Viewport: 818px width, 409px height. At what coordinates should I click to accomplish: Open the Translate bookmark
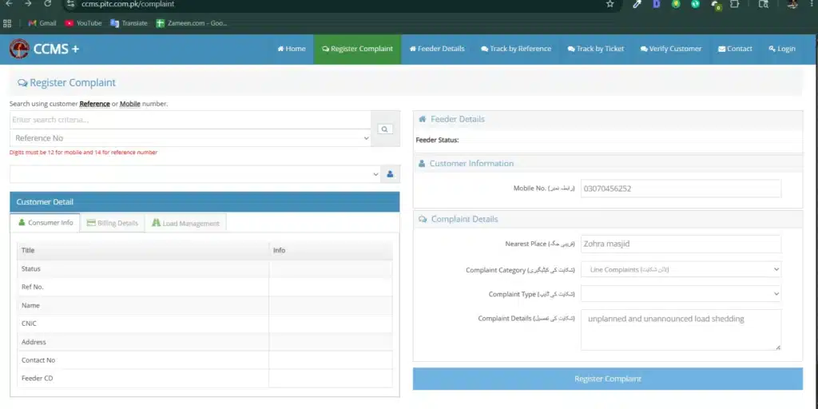129,23
